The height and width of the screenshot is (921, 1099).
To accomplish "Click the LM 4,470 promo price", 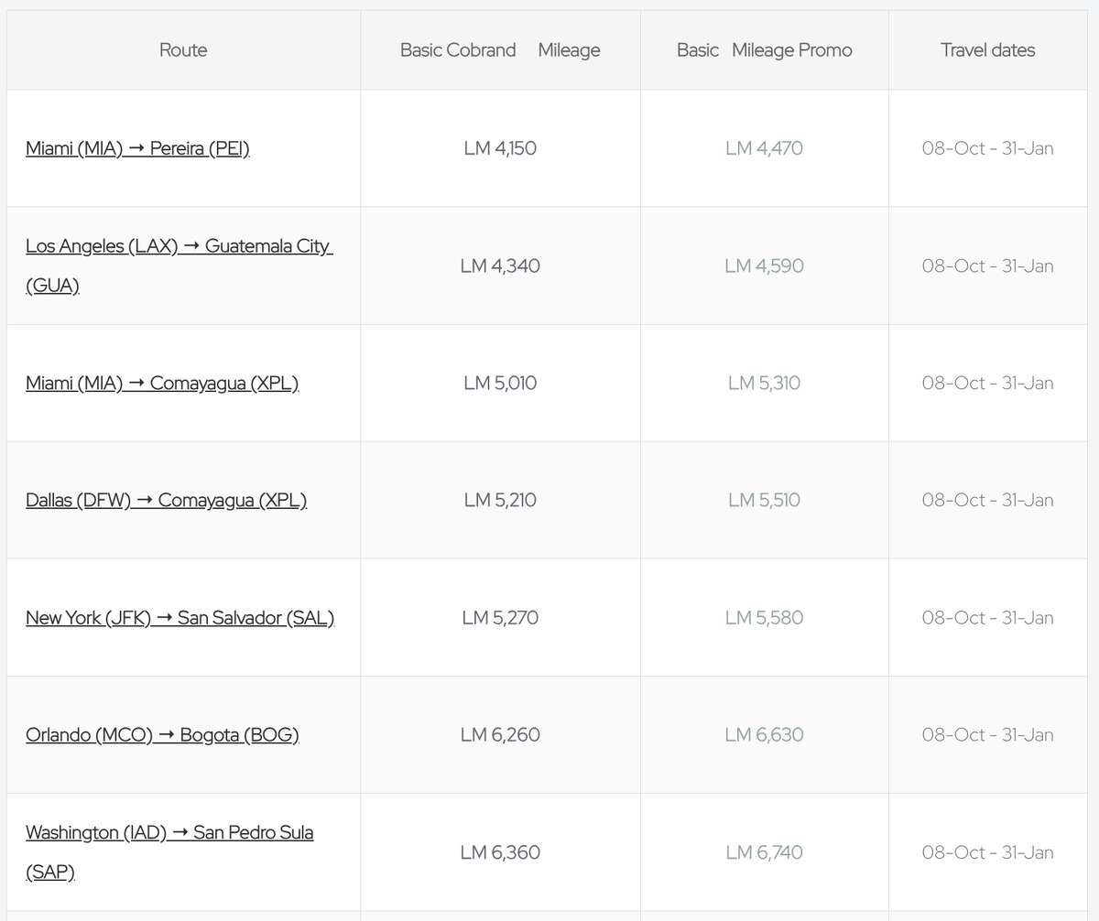I will 764,148.
